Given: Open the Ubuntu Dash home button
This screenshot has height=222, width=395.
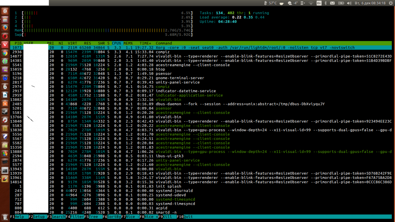Looking at the screenshot, I should 5,11.
